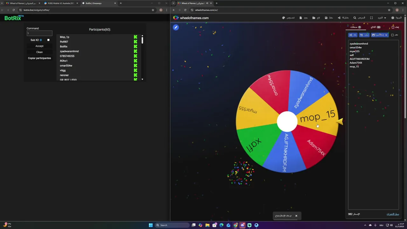Click the Kick icon beside neroner
This screenshot has height=229, width=407.
click(135, 75)
